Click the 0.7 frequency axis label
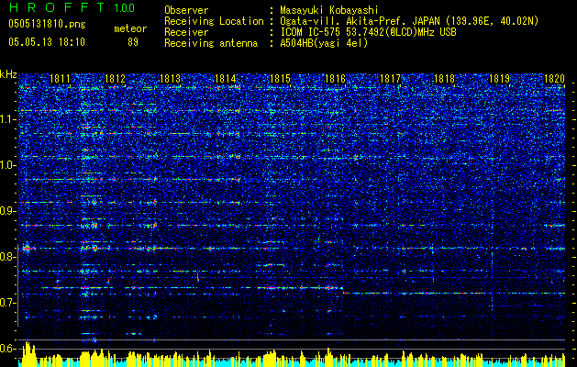The height and width of the screenshot is (367, 577). [x=7, y=303]
